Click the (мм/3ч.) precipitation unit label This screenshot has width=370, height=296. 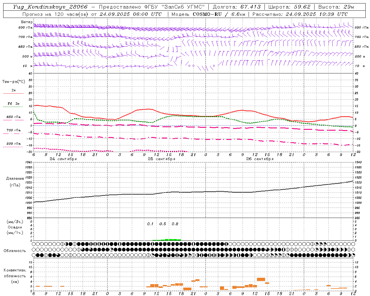(x=15, y=222)
